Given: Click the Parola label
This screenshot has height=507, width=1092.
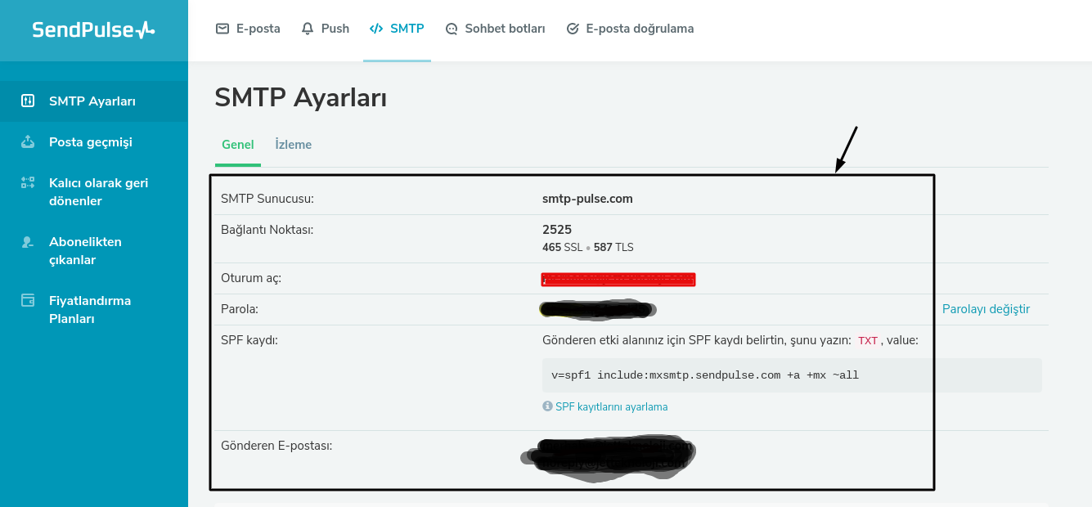Looking at the screenshot, I should click(240, 309).
